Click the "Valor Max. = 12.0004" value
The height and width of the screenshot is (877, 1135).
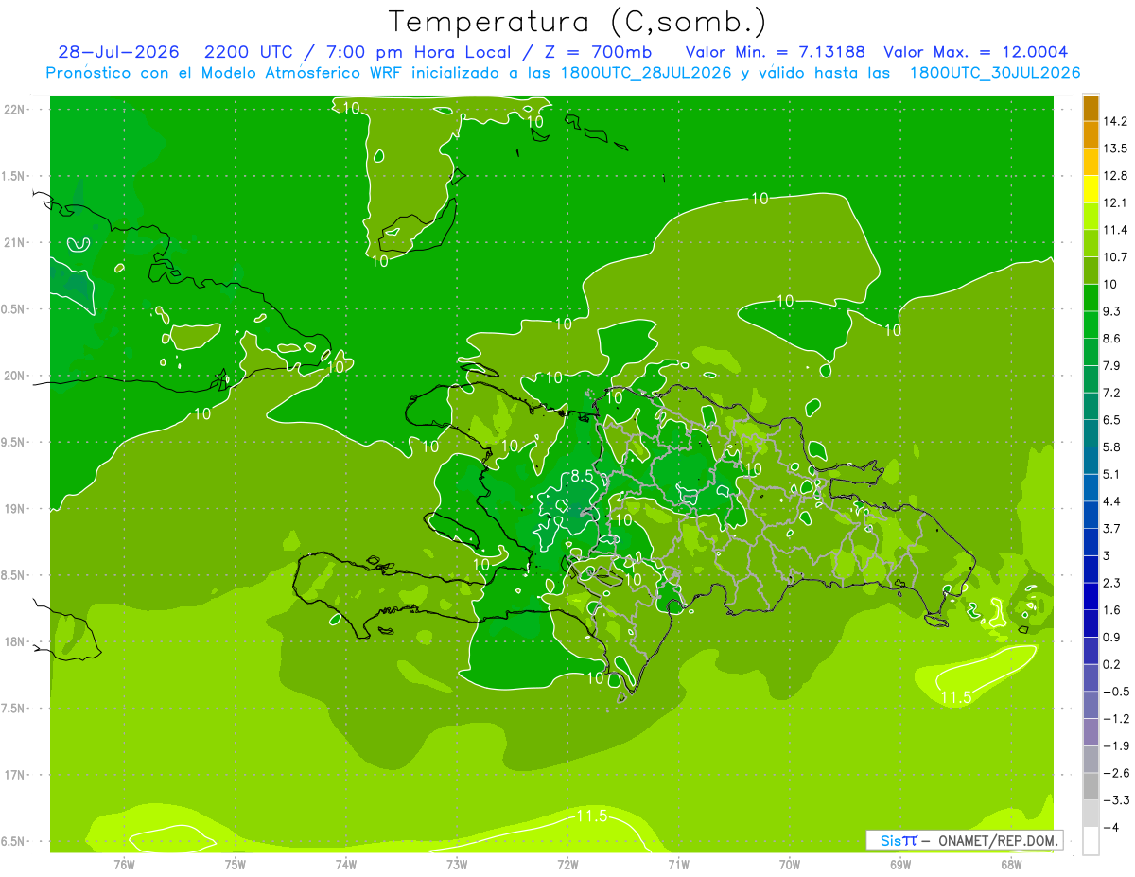[x=976, y=52]
